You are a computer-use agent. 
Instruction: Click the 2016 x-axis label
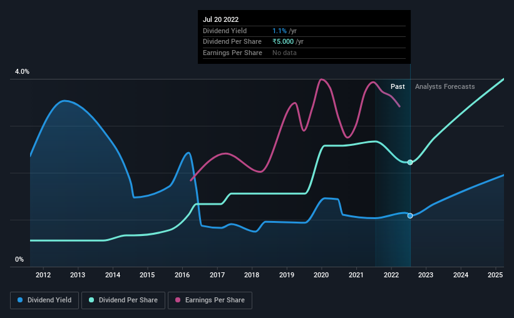(182, 275)
